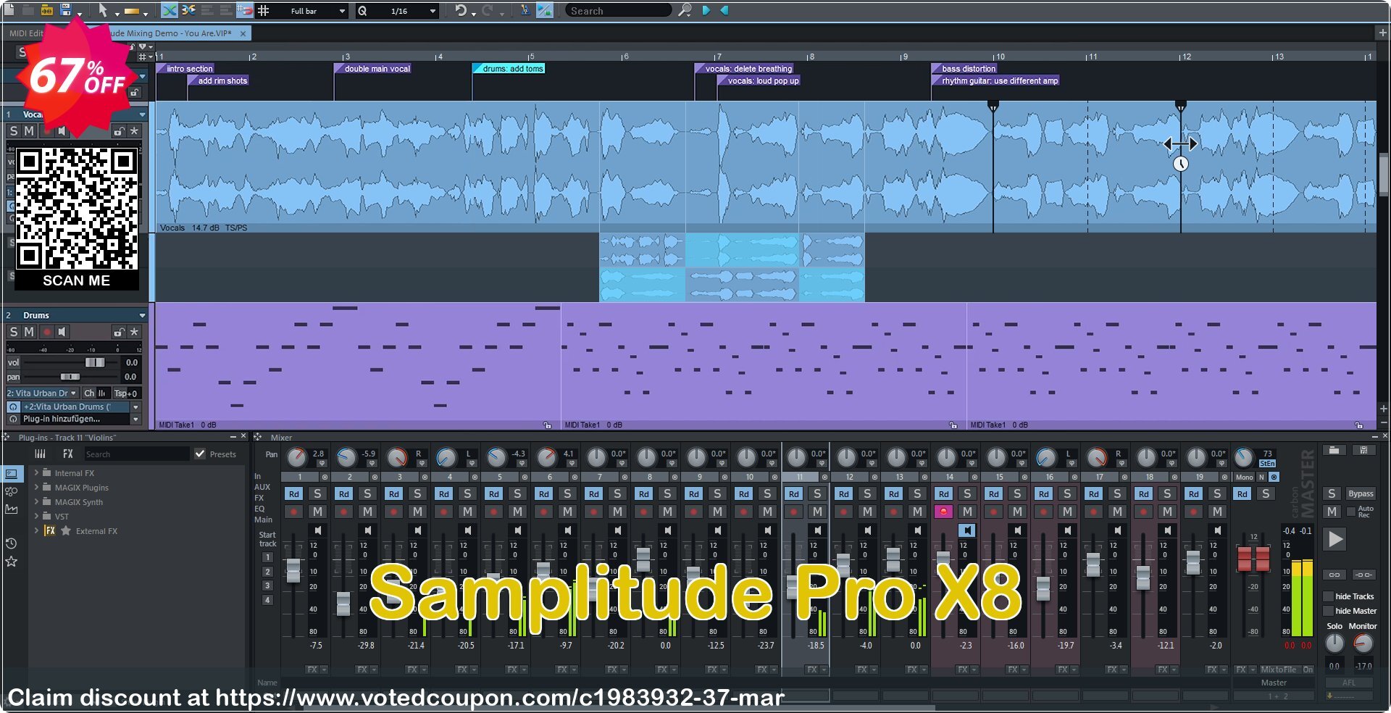This screenshot has width=1391, height=713.
Task: Click the lock icon on Vocals track
Action: coord(120,131)
